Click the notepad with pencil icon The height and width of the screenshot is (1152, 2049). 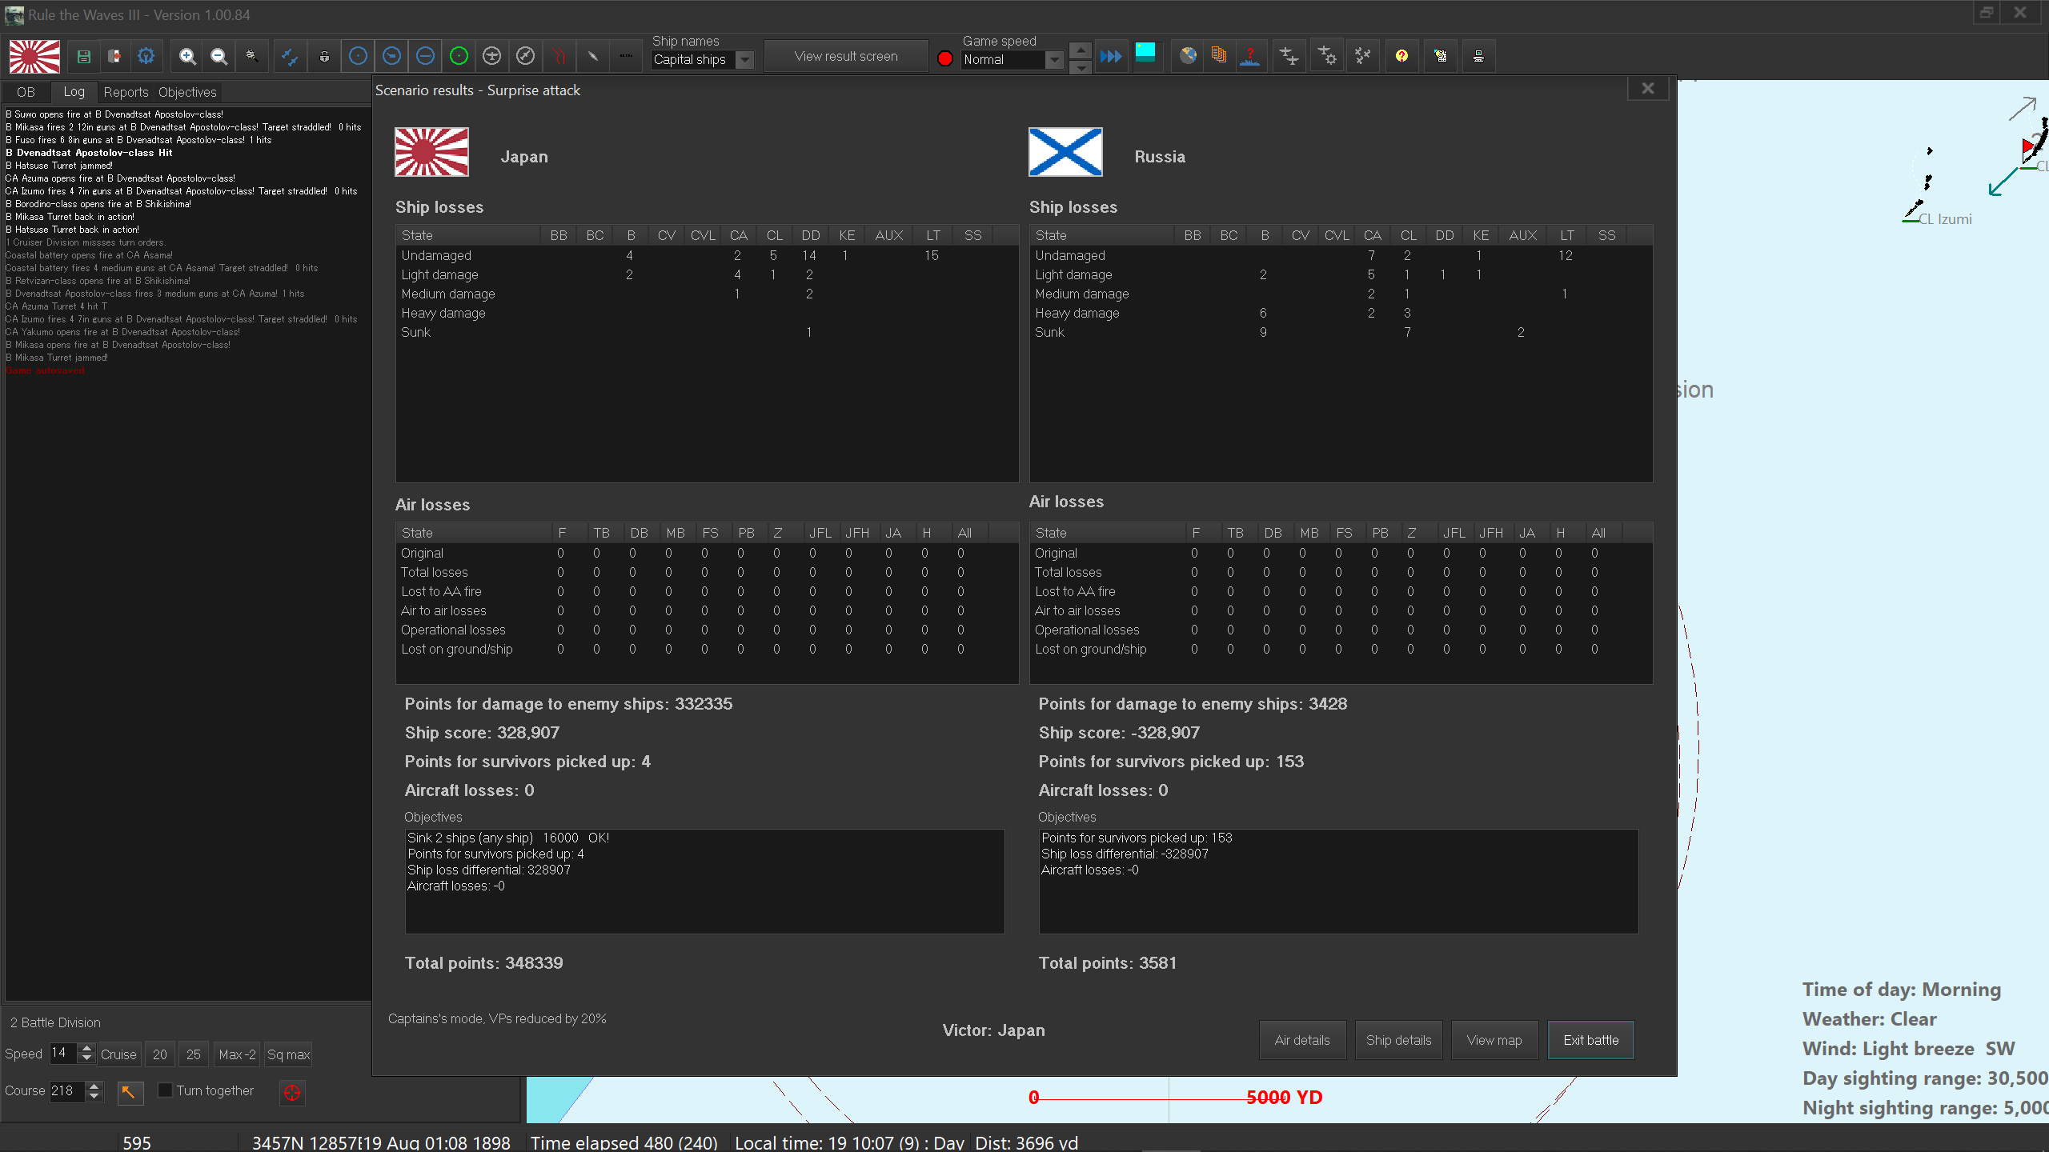point(1440,56)
